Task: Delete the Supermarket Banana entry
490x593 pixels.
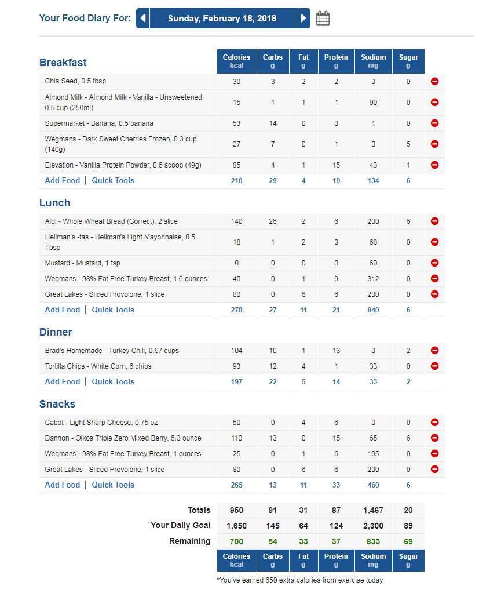Action: (x=434, y=123)
